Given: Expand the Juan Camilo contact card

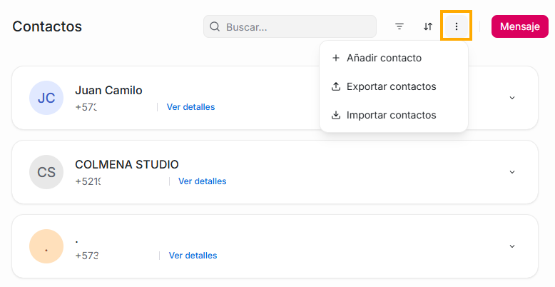Looking at the screenshot, I should pos(511,98).
